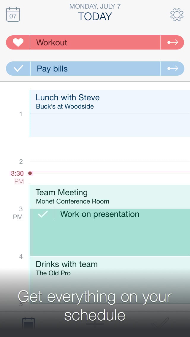Tap the Work on presentation task title
The image size is (190, 337).
(100, 214)
